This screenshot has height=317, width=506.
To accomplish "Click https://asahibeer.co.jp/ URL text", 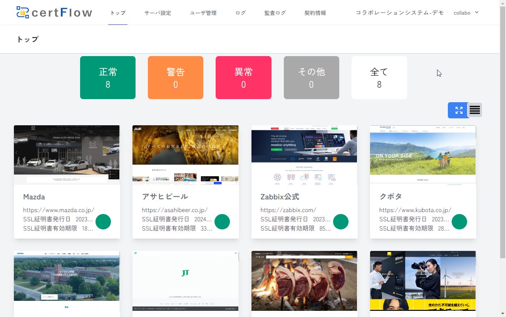I will 175,210.
